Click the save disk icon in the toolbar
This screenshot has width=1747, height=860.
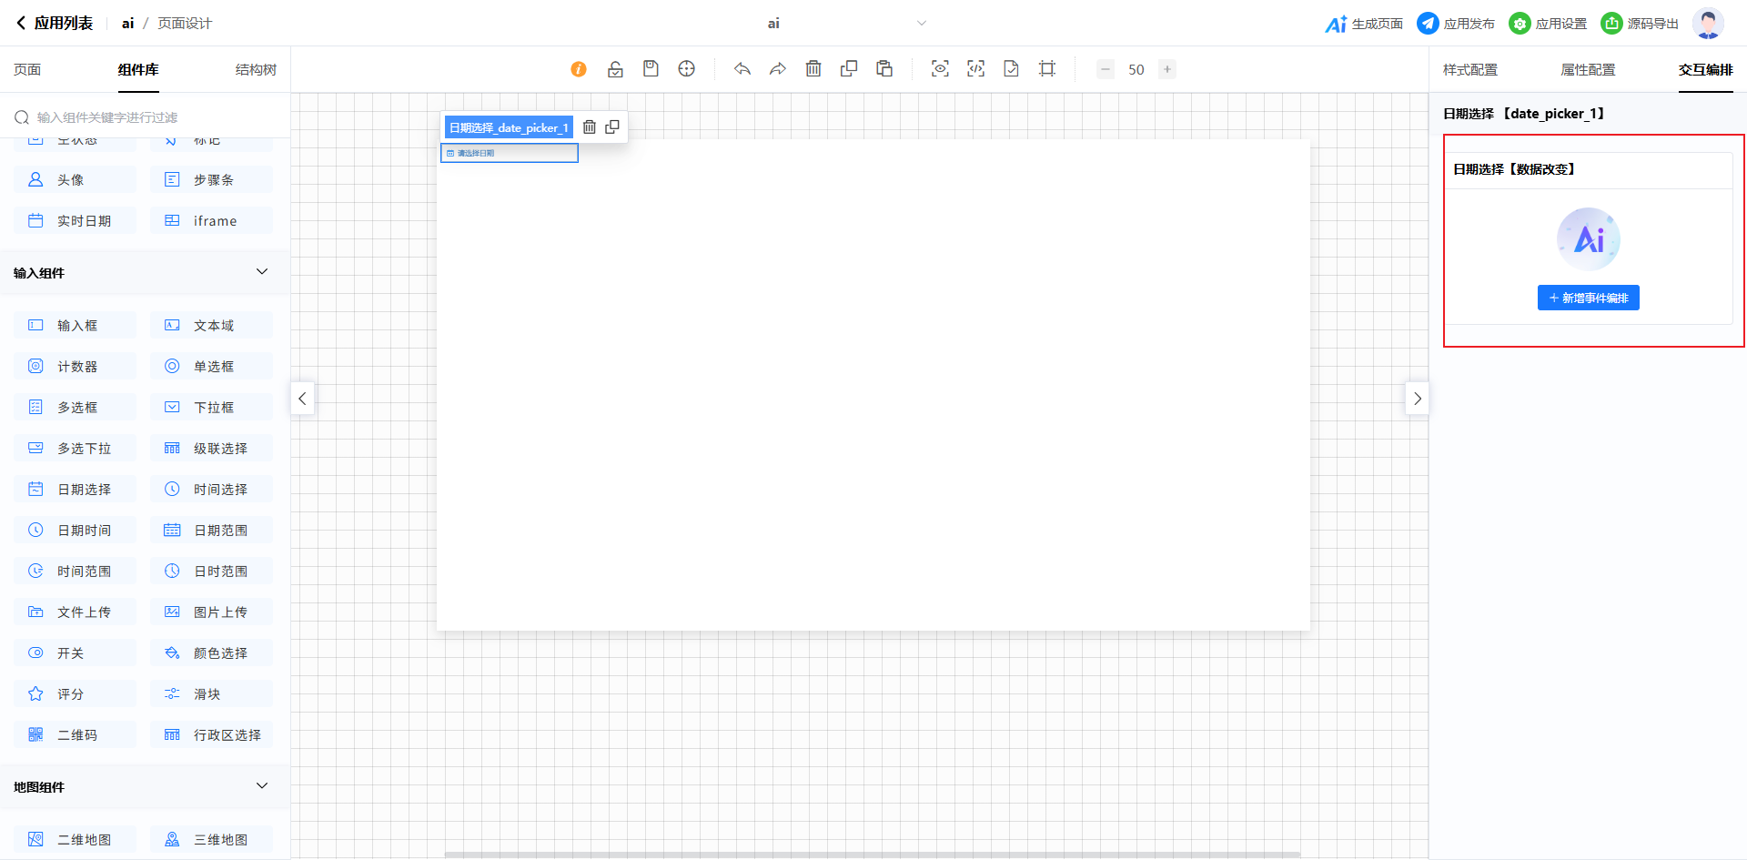click(651, 69)
